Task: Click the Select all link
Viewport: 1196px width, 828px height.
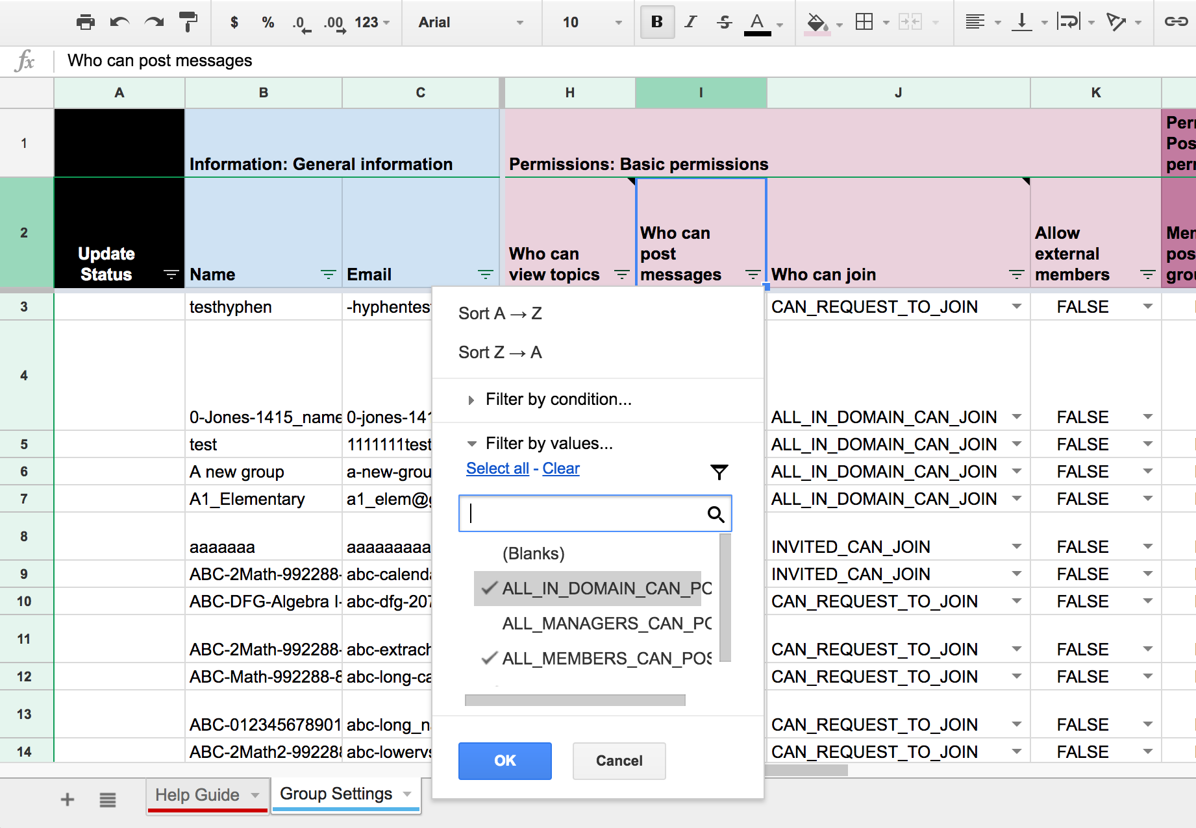Action: click(x=497, y=469)
